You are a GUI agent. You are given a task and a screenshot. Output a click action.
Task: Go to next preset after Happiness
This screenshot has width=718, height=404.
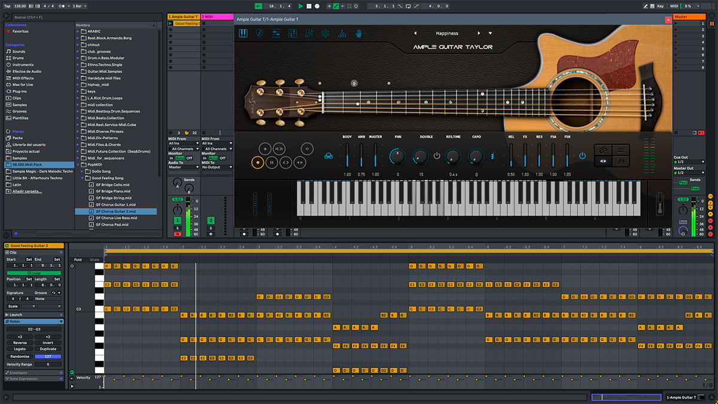479,34
